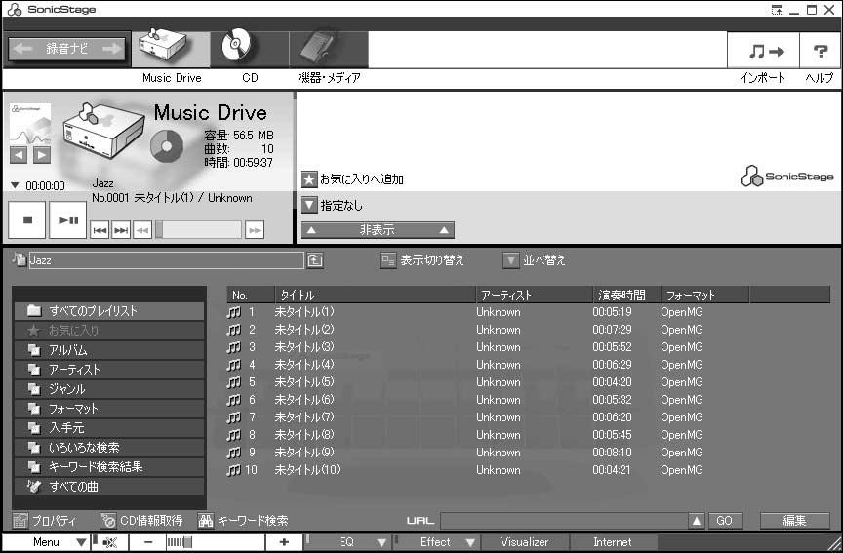Click duration 00:08:10 of track 9
Image resolution: width=843 pixels, height=553 pixels.
(x=613, y=453)
